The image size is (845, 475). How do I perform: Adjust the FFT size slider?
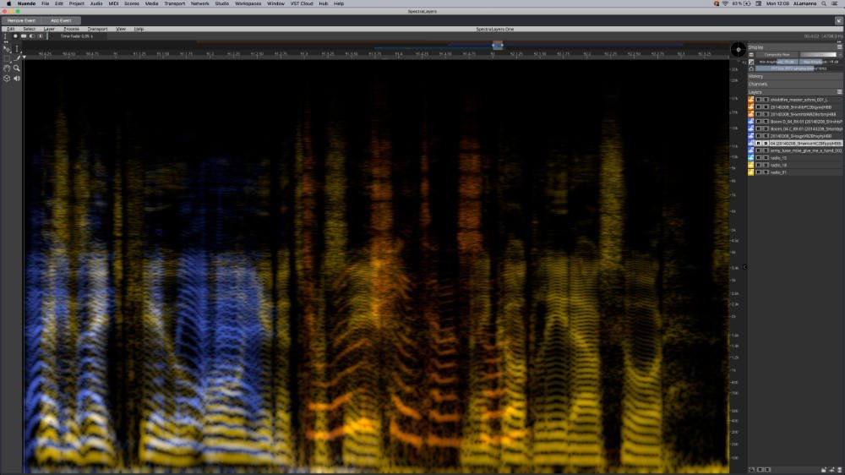799,68
